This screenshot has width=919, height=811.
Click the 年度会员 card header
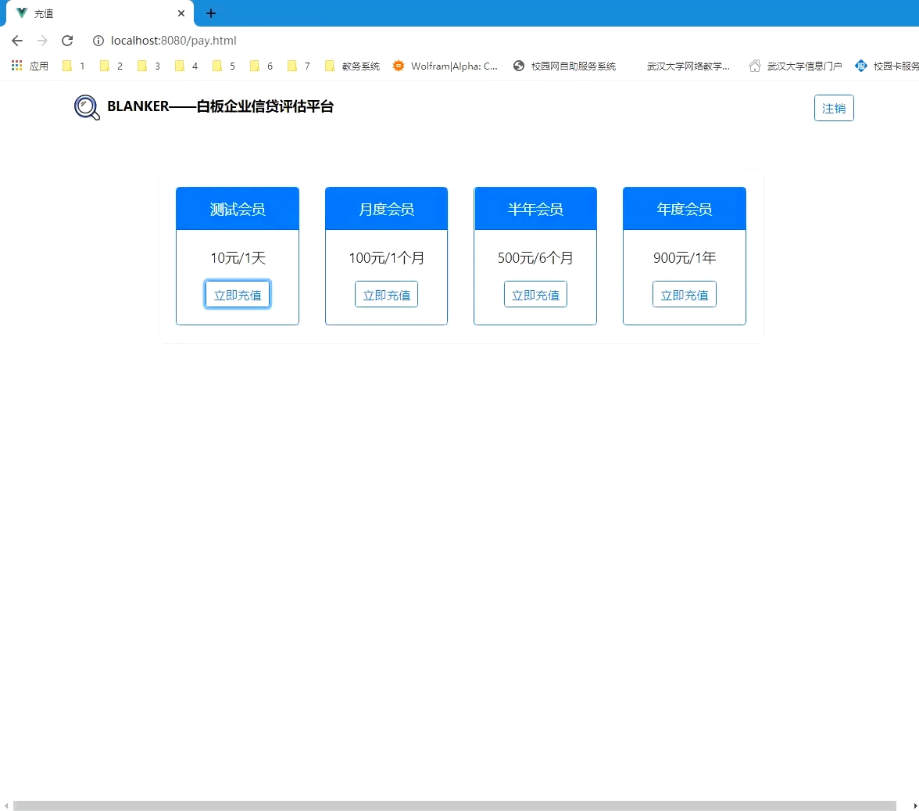(684, 209)
